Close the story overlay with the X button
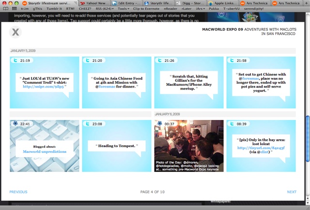The width and height of the screenshot is (310, 210). [15, 32]
